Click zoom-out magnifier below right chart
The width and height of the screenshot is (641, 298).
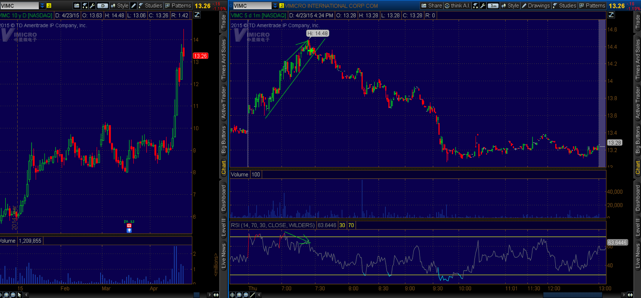[246, 295]
